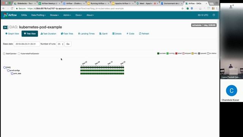
Task: Open the Data Profiling dropdown menu
Action: point(38,15)
